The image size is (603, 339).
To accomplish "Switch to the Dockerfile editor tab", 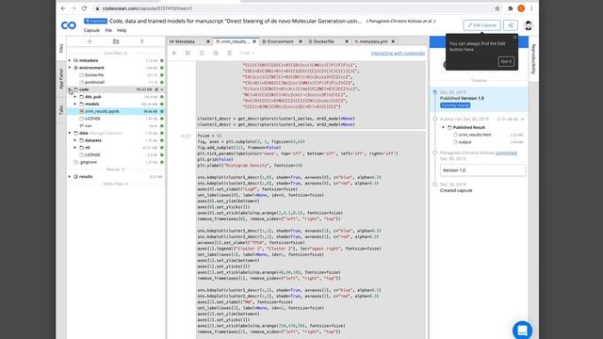I will [x=324, y=41].
